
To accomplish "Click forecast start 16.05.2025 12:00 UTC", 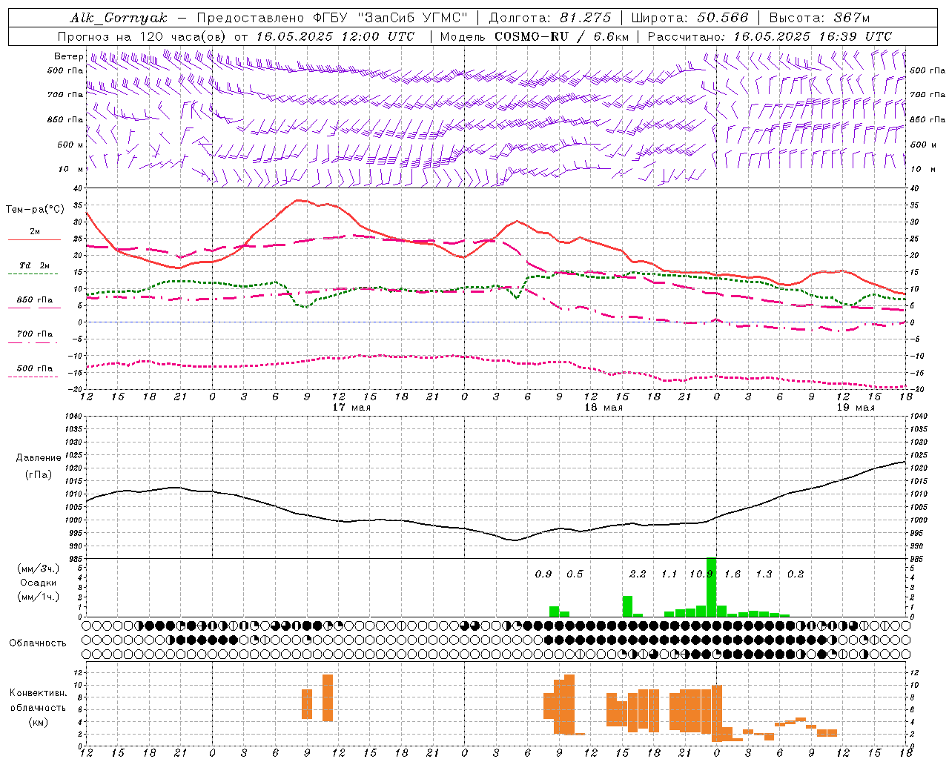I will (336, 36).
